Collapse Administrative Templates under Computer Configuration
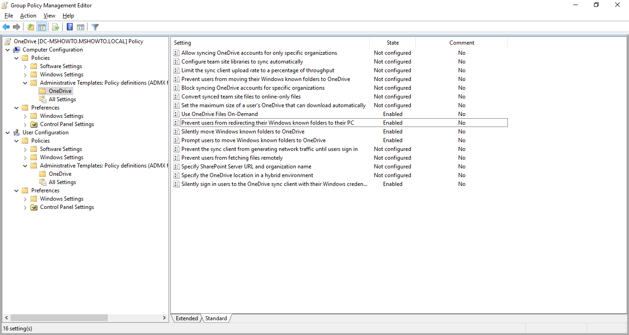Screen dimensions: 629x335 (25, 83)
